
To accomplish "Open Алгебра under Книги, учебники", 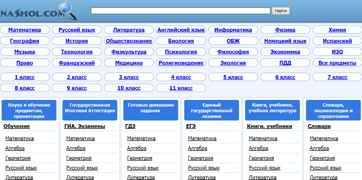I will (x=259, y=148).
